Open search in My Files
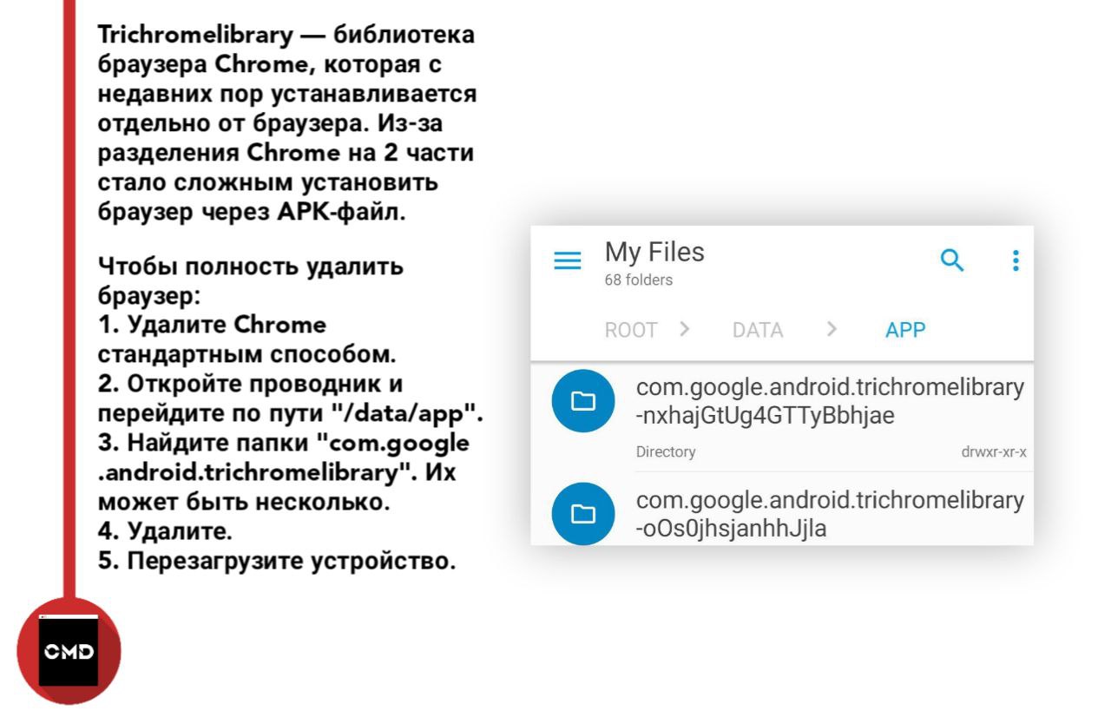1111x724 pixels. coord(952,260)
